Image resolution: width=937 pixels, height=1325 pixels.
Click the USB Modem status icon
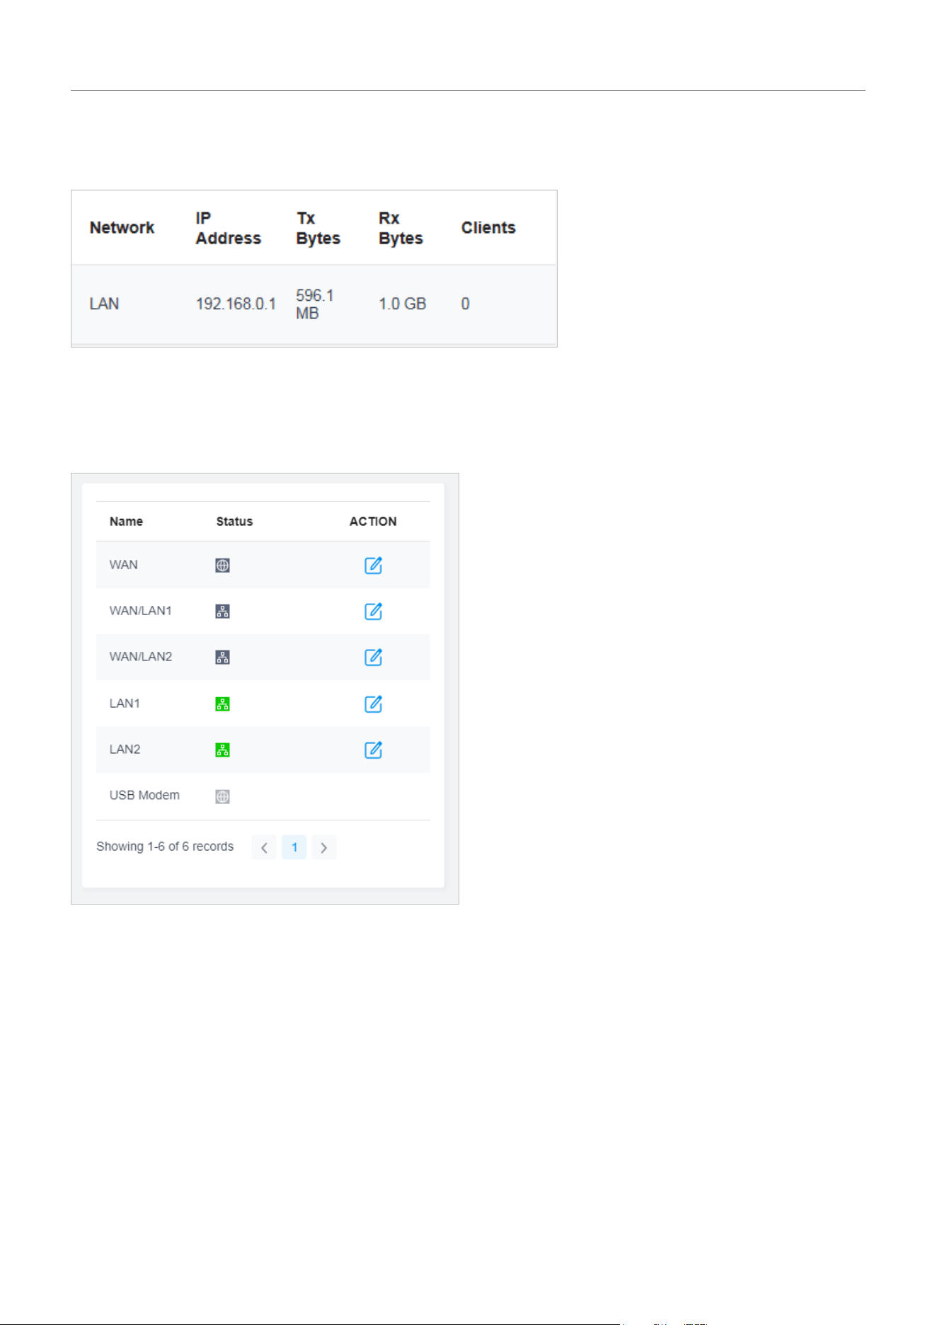coord(222,796)
